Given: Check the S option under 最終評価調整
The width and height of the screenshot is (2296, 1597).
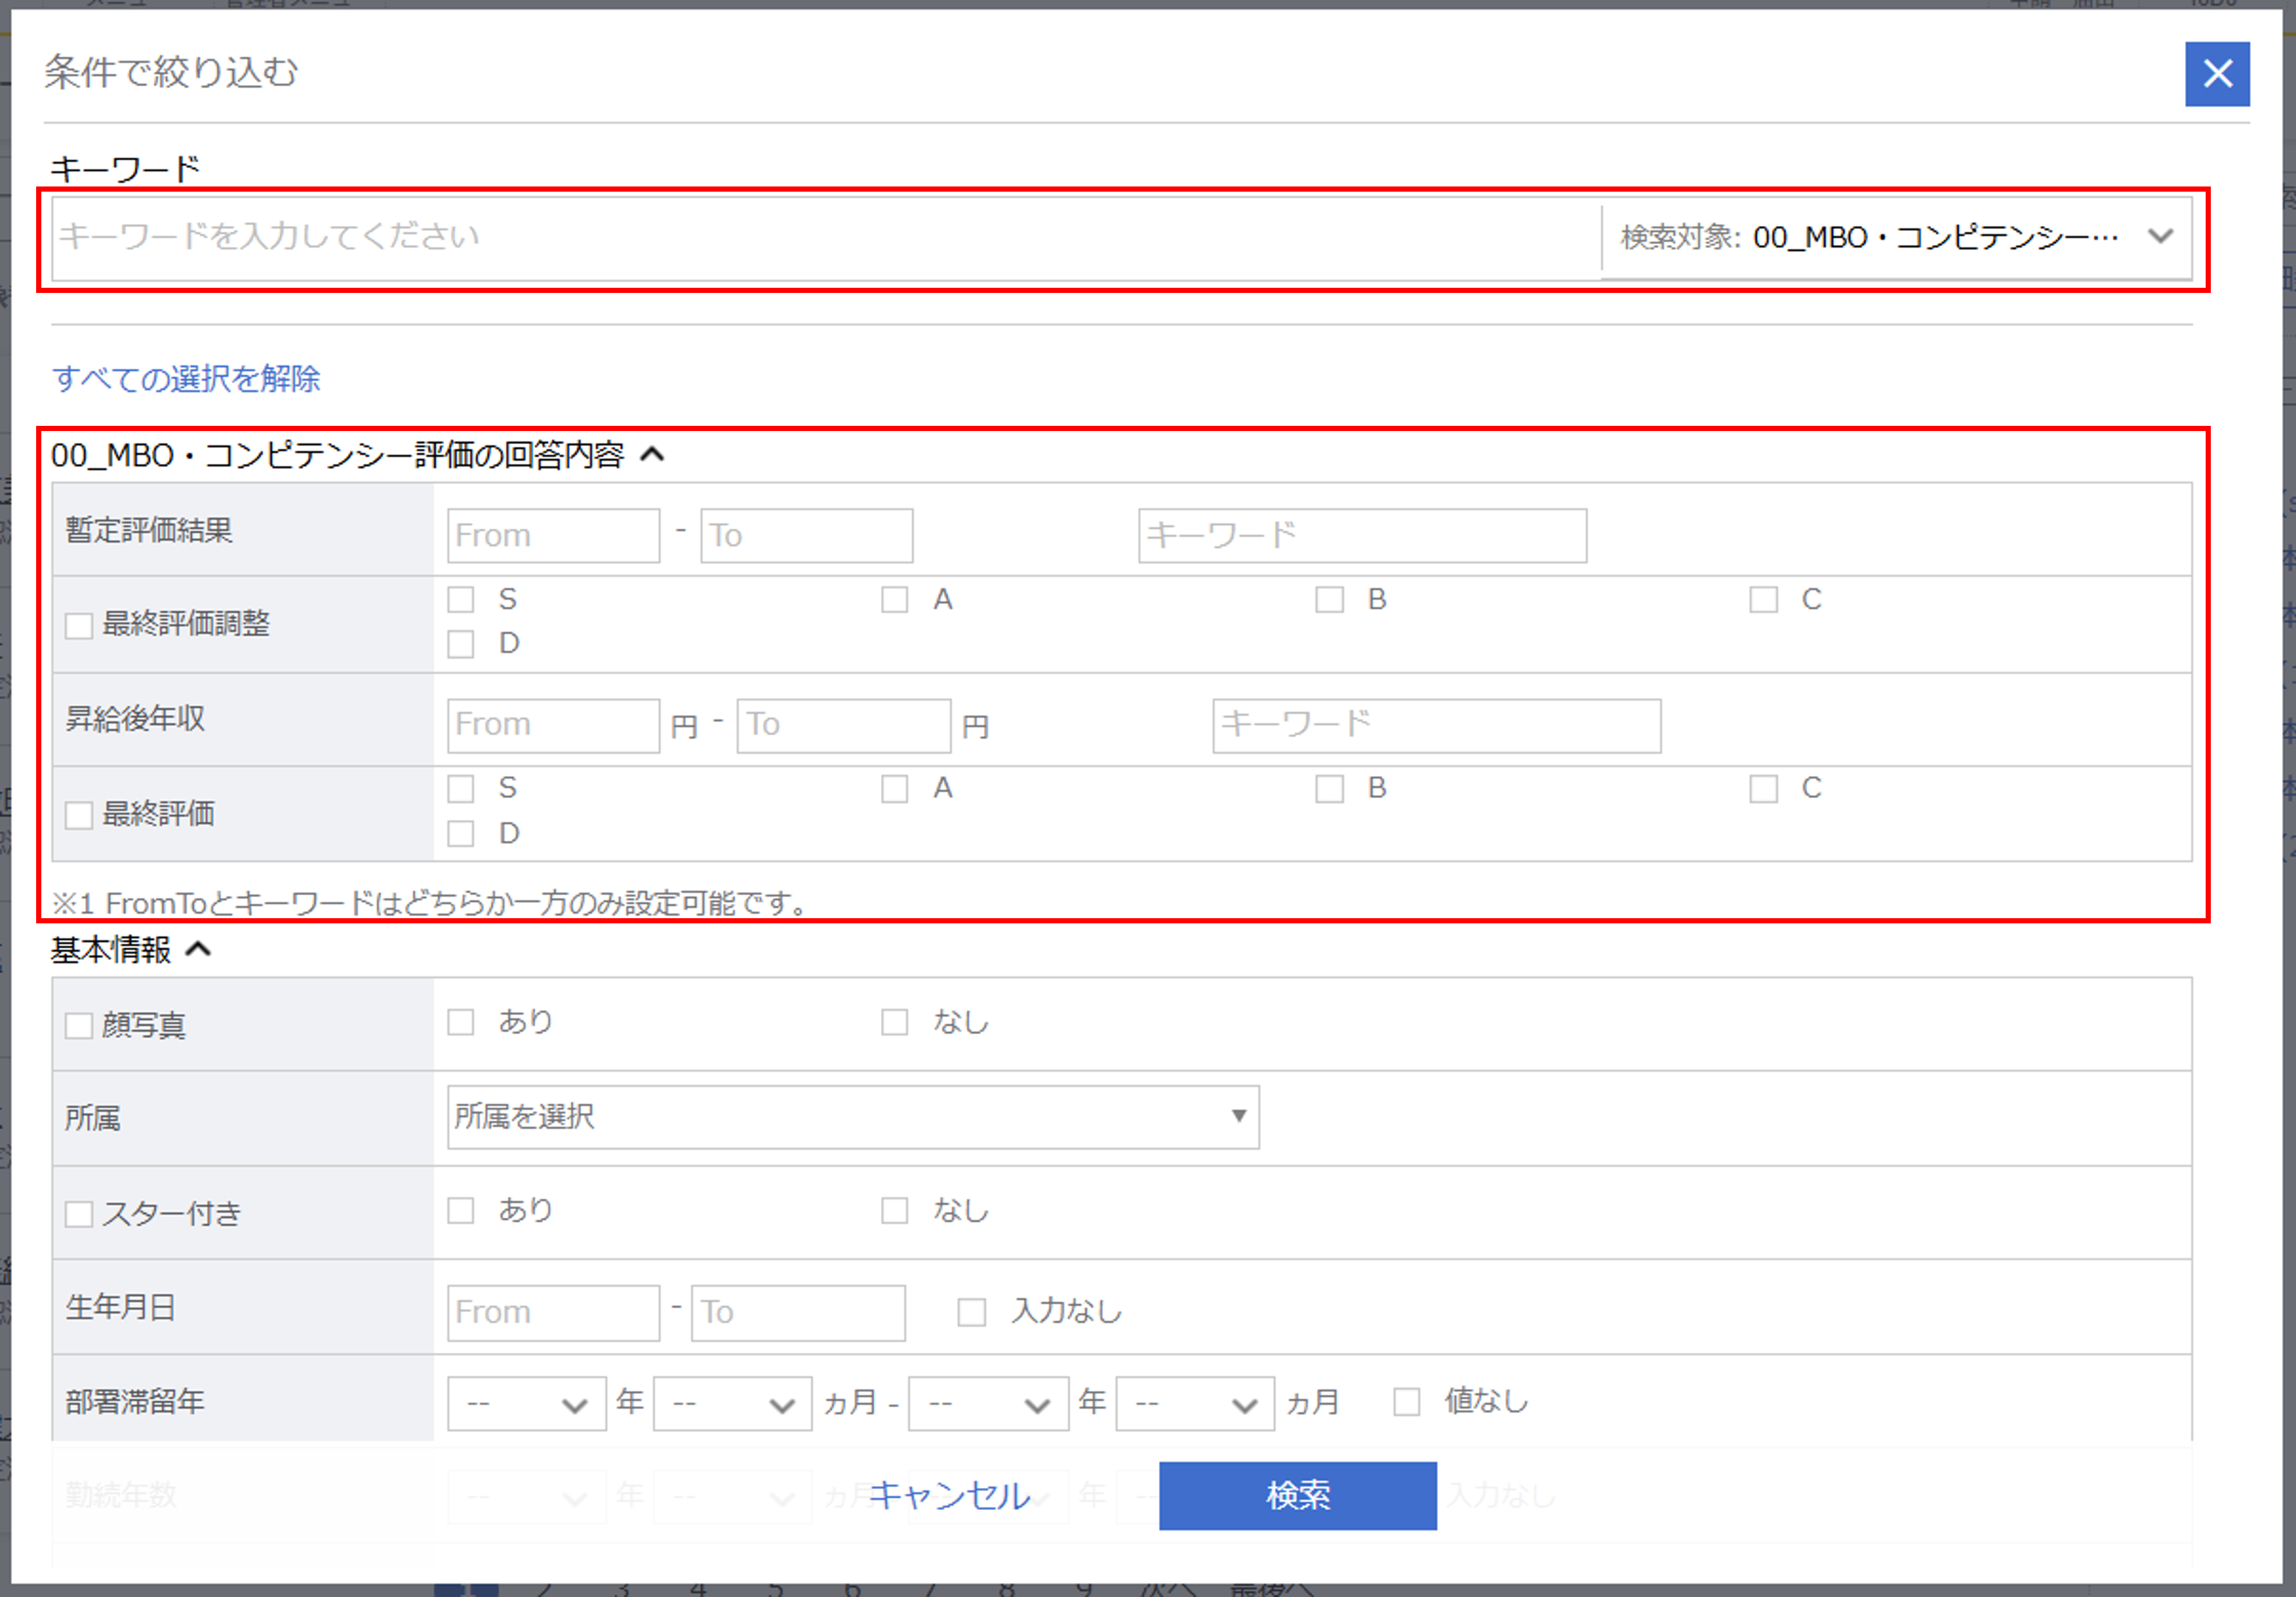Looking at the screenshot, I should click(460, 600).
